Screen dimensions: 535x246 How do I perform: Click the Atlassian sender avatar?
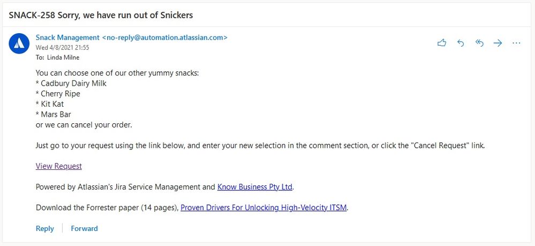[x=19, y=43]
